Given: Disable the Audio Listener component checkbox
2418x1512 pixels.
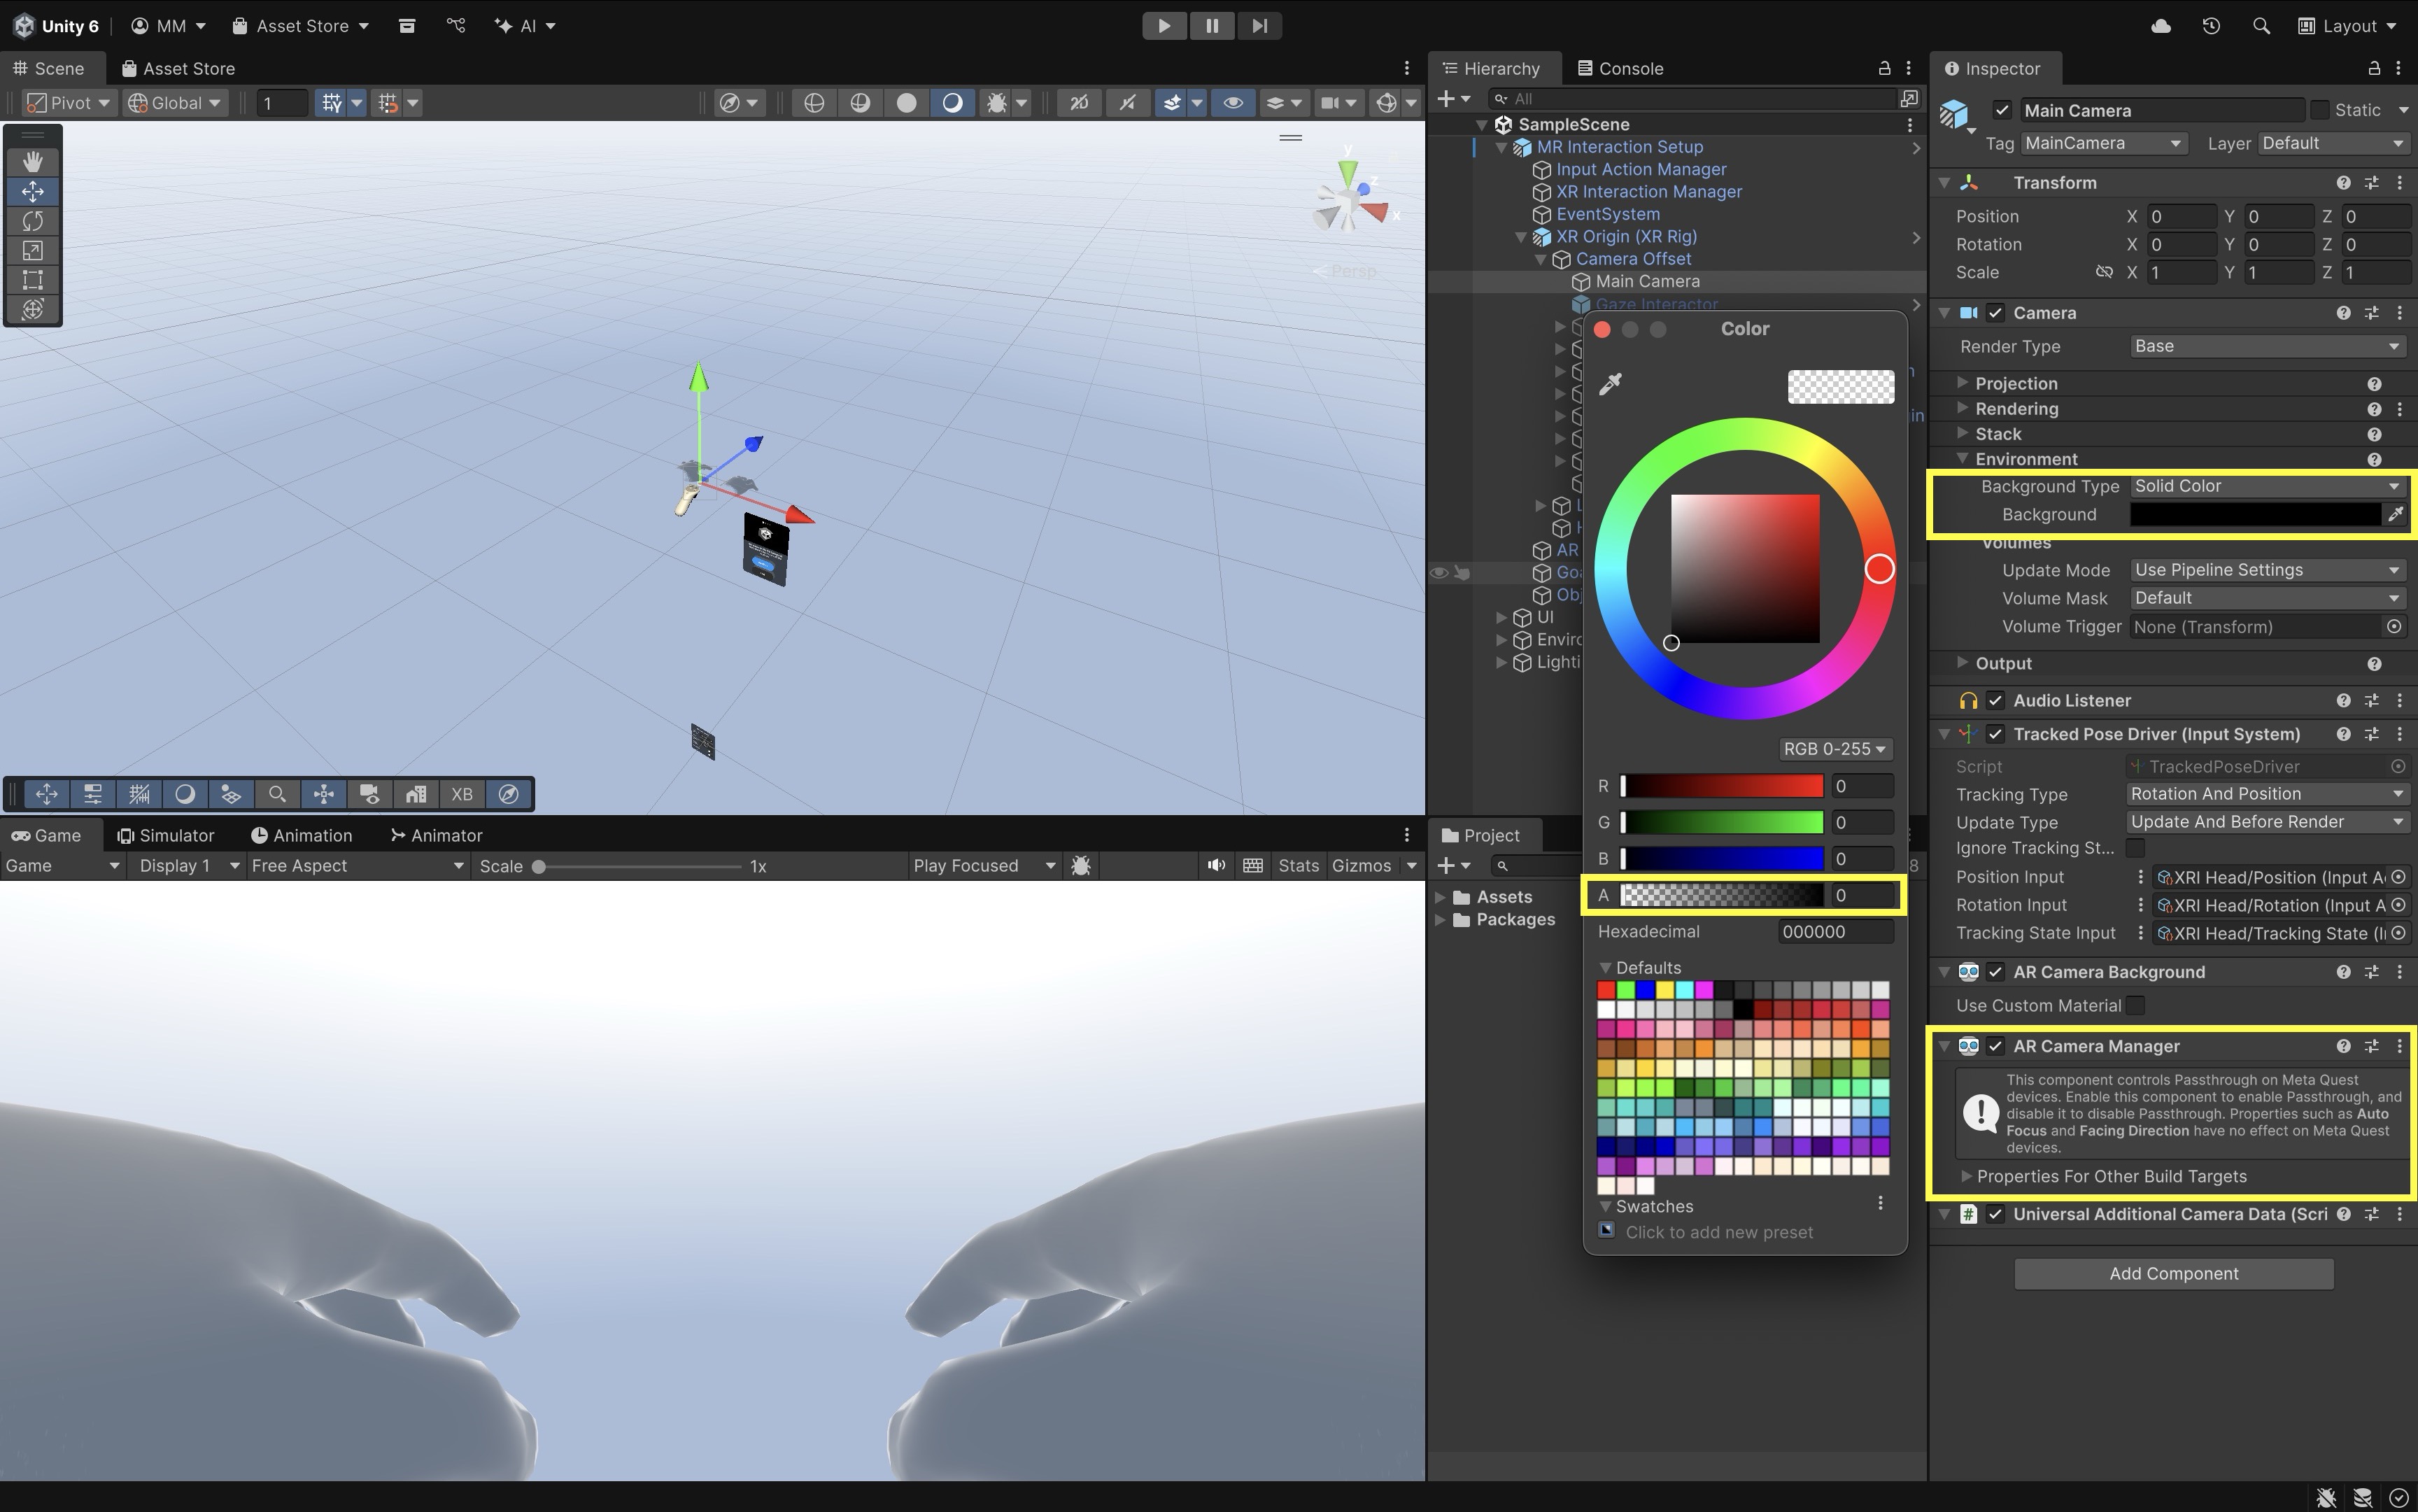Looking at the screenshot, I should 1996,700.
